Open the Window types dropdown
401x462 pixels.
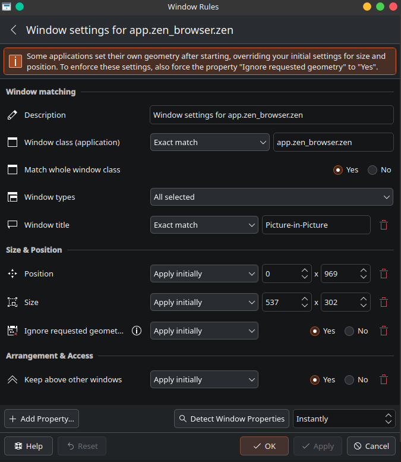tap(271, 197)
